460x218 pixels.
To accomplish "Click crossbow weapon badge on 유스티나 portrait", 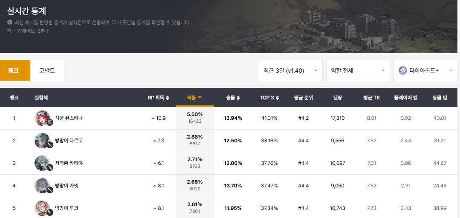I will click(50, 123).
